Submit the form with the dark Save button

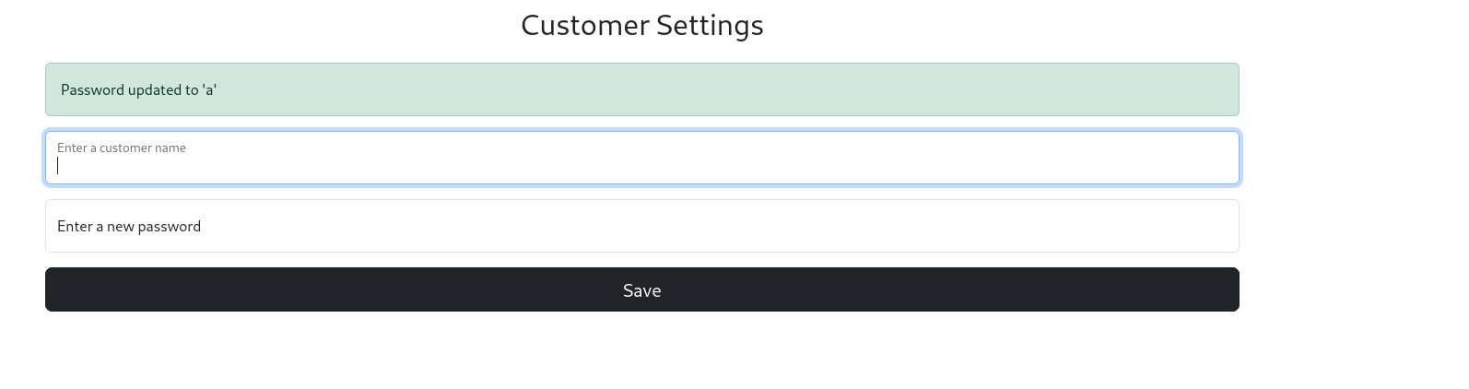tap(641, 289)
